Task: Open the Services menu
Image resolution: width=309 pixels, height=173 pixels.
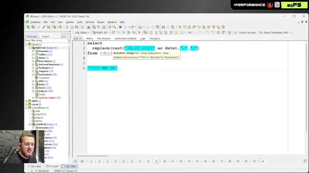Action: 90,22
